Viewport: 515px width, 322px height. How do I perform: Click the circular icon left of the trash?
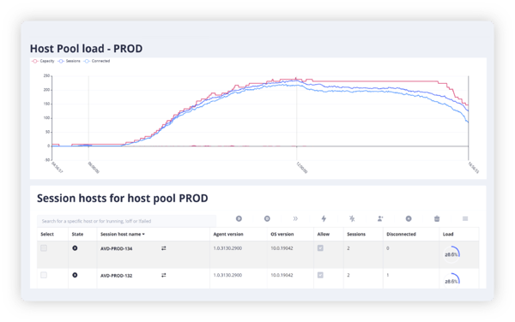(x=409, y=218)
